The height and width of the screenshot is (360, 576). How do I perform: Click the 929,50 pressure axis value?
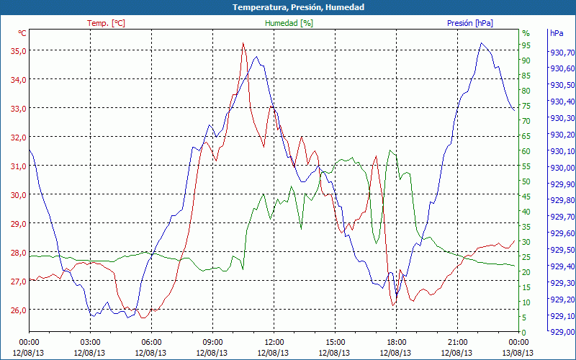562,250
